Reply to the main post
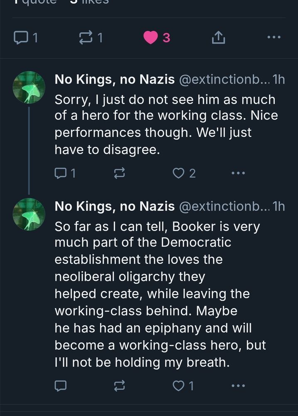Screen dimensions: 298x416 pos(20,38)
